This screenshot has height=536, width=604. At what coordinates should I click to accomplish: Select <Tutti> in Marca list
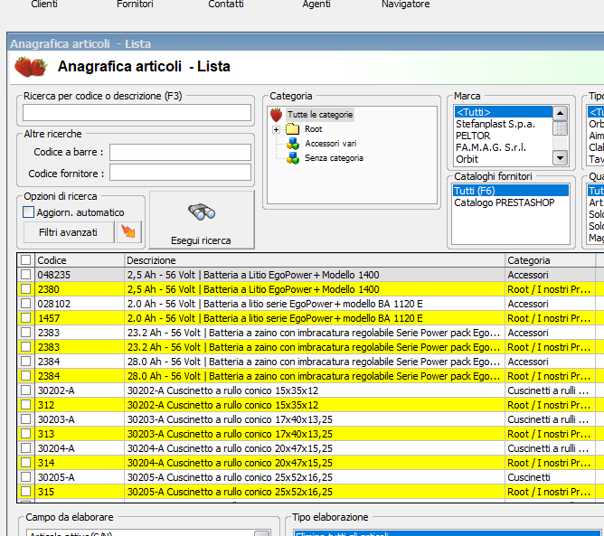click(x=503, y=112)
